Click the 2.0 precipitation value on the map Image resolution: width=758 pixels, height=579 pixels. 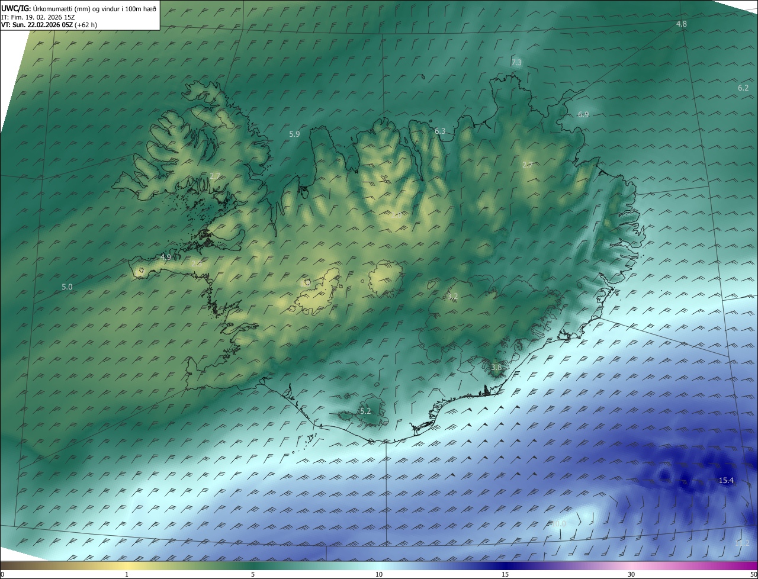tap(397, 215)
